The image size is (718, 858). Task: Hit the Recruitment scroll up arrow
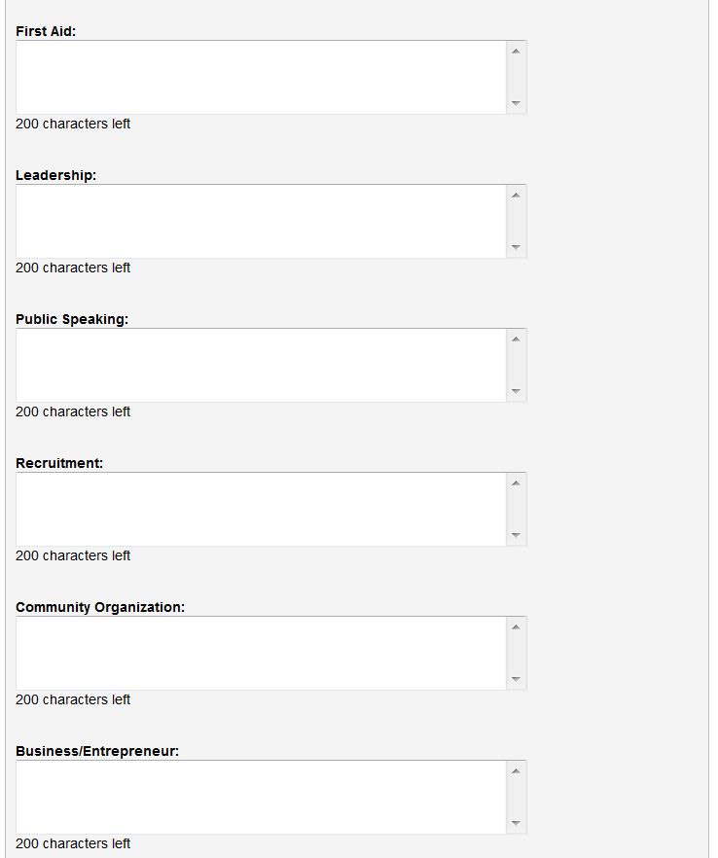pos(516,483)
